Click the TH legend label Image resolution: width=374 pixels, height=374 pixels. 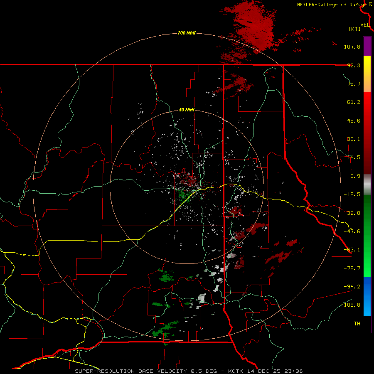pos(357,323)
